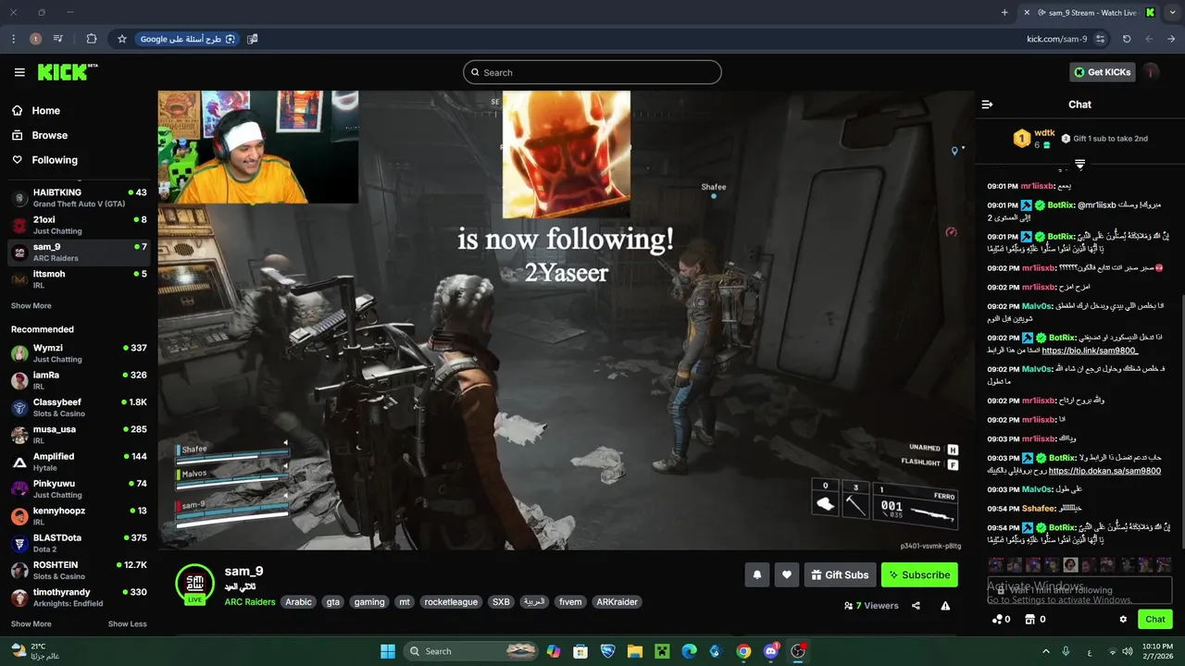This screenshot has height=666, width=1185.
Task: Open Windows Start menu
Action: (388, 651)
